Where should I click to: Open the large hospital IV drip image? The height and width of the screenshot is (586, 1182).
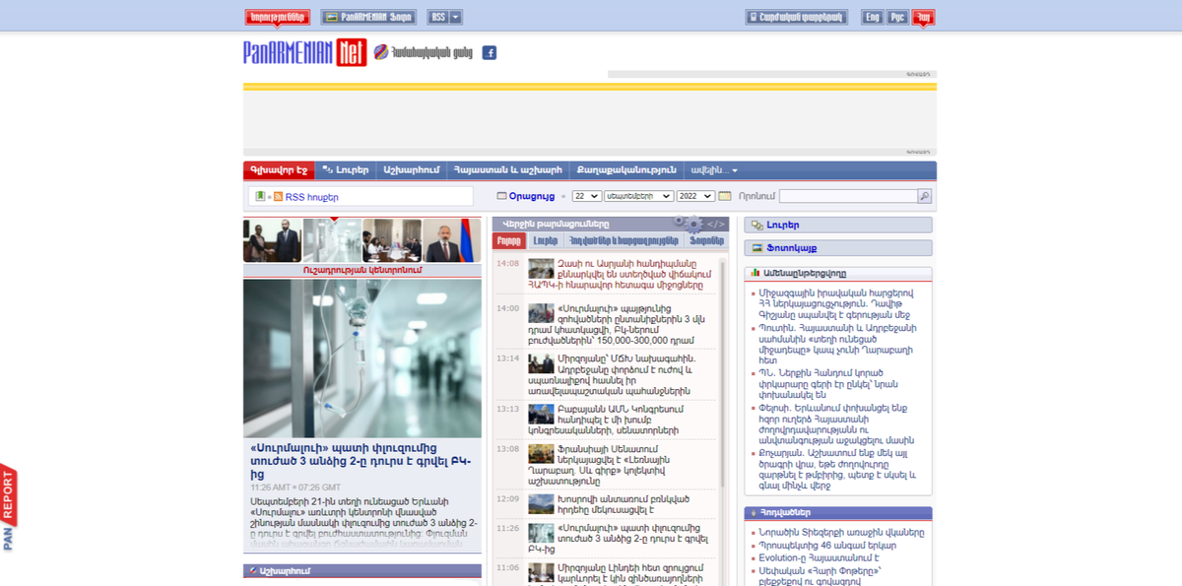click(362, 358)
